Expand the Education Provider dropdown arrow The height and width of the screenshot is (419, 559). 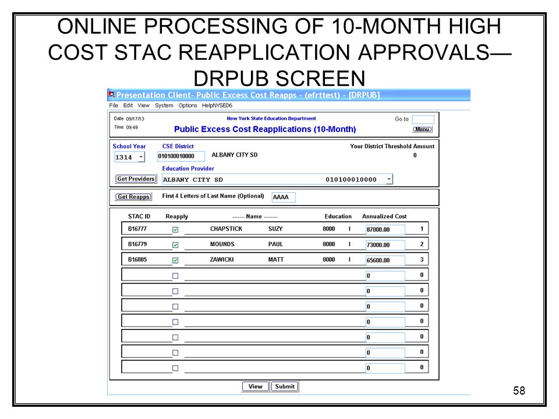[389, 179]
